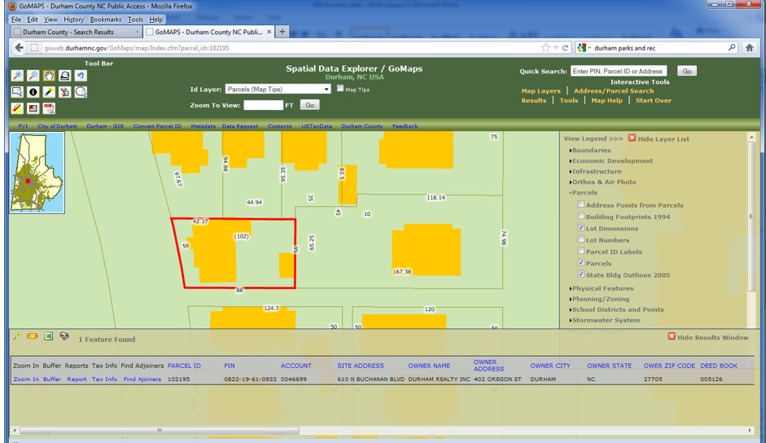Enable the Map Tips checkbox
This screenshot has height=443, width=766.
pyautogui.click(x=340, y=89)
